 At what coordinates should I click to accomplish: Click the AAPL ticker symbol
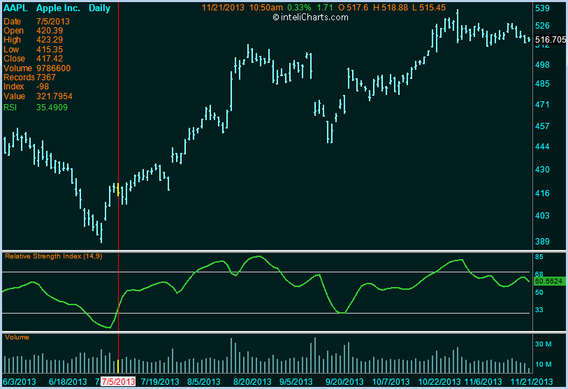coord(15,8)
